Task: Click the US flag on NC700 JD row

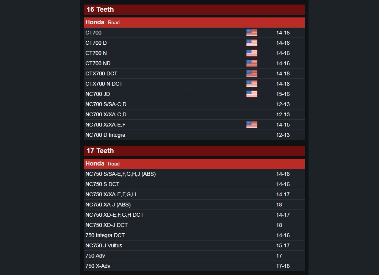Action: 252,94
